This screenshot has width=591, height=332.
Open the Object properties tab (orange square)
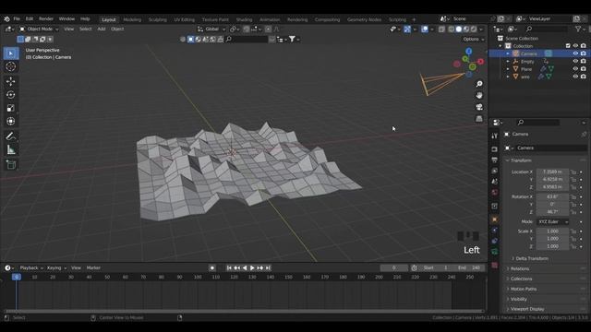495,219
